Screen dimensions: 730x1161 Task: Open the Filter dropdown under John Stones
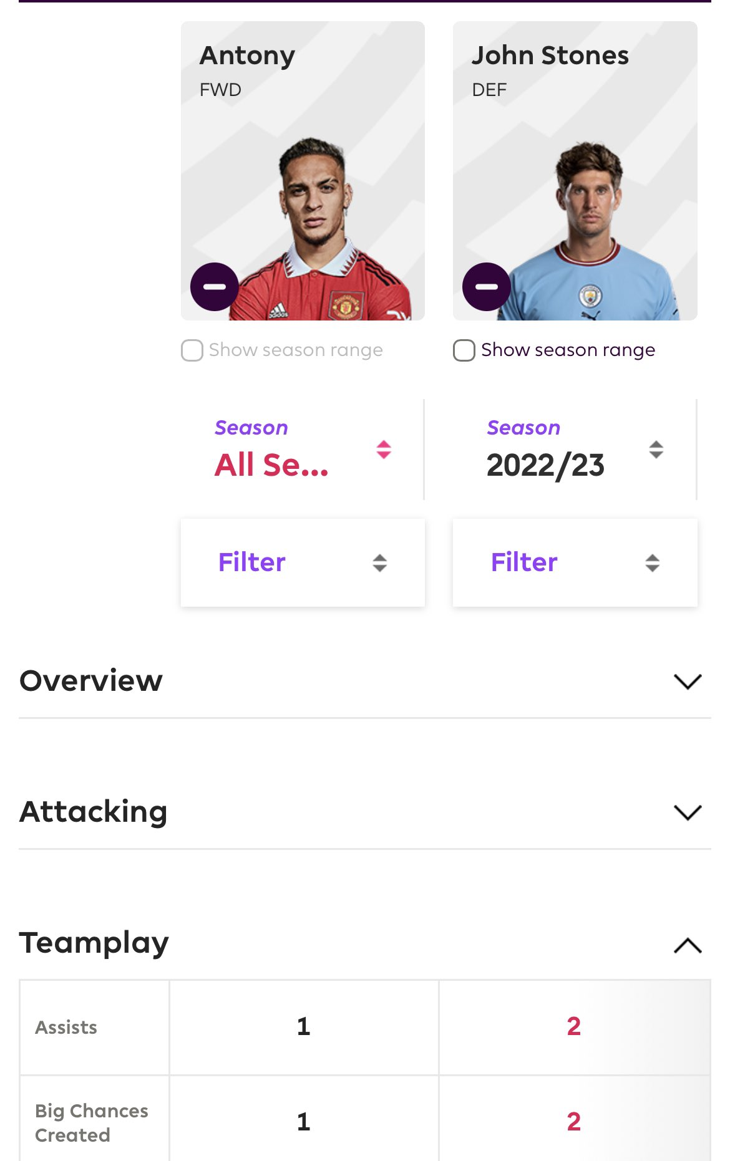[x=524, y=562]
